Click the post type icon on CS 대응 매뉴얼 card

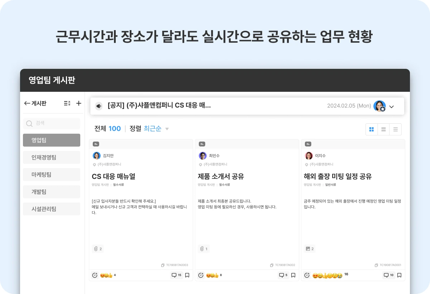point(96,144)
